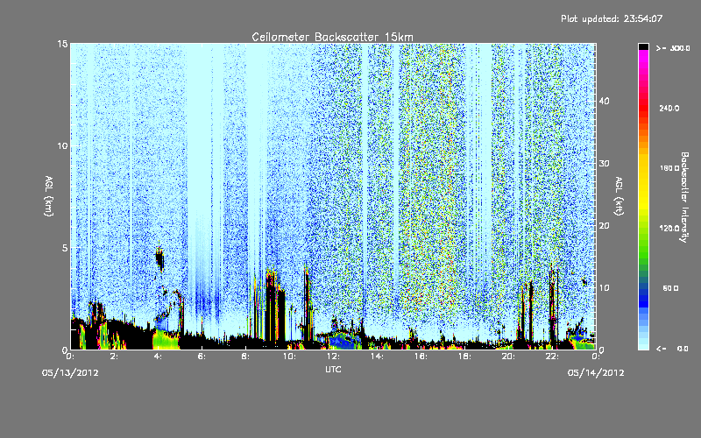Click the '18:' hour tick on the UTC axis

(x=464, y=357)
